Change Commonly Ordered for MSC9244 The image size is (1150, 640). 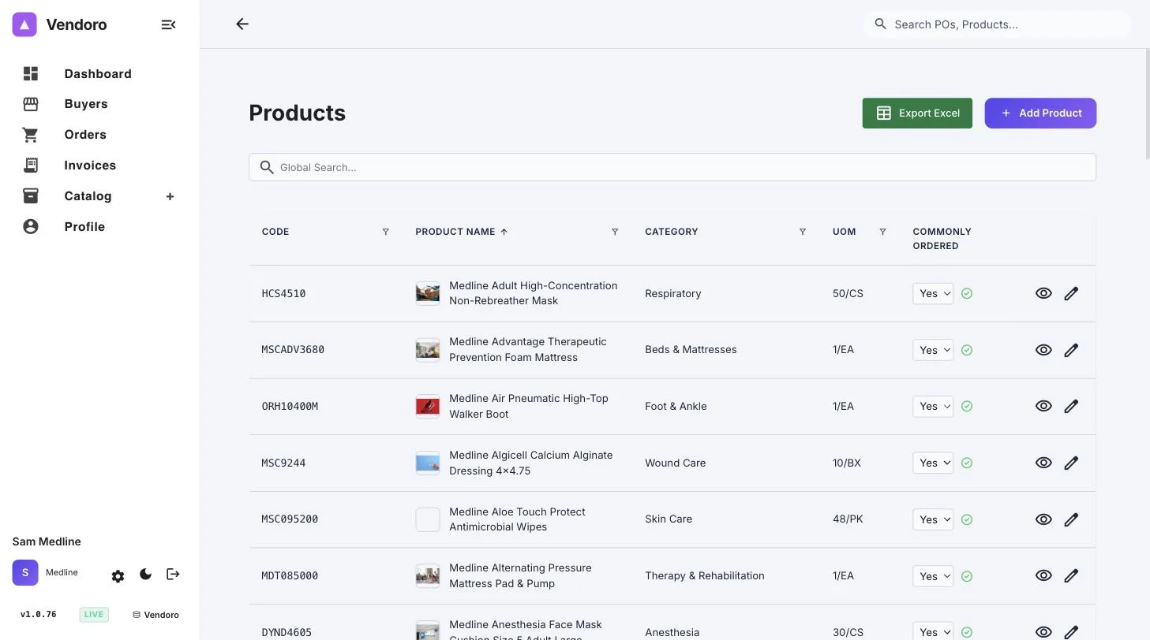pos(933,463)
